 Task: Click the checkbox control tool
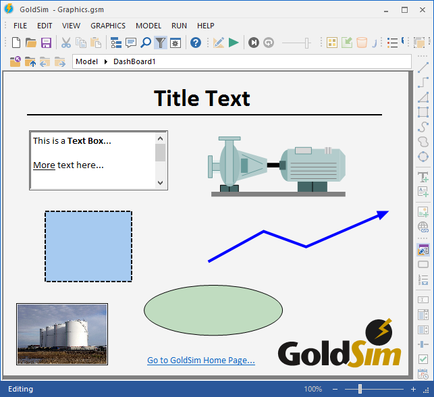(x=423, y=359)
